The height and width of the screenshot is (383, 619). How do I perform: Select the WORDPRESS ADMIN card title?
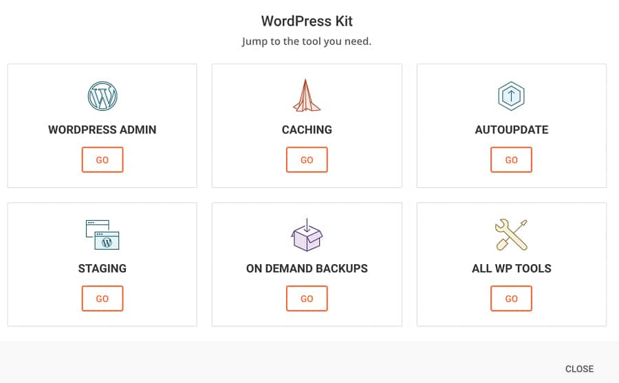pos(102,130)
